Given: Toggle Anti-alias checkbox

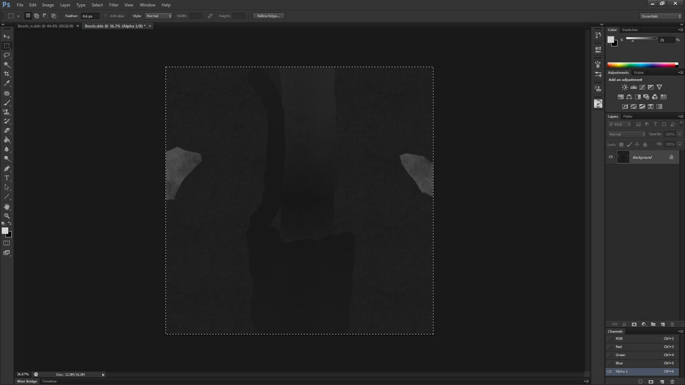Looking at the screenshot, I should 105,16.
